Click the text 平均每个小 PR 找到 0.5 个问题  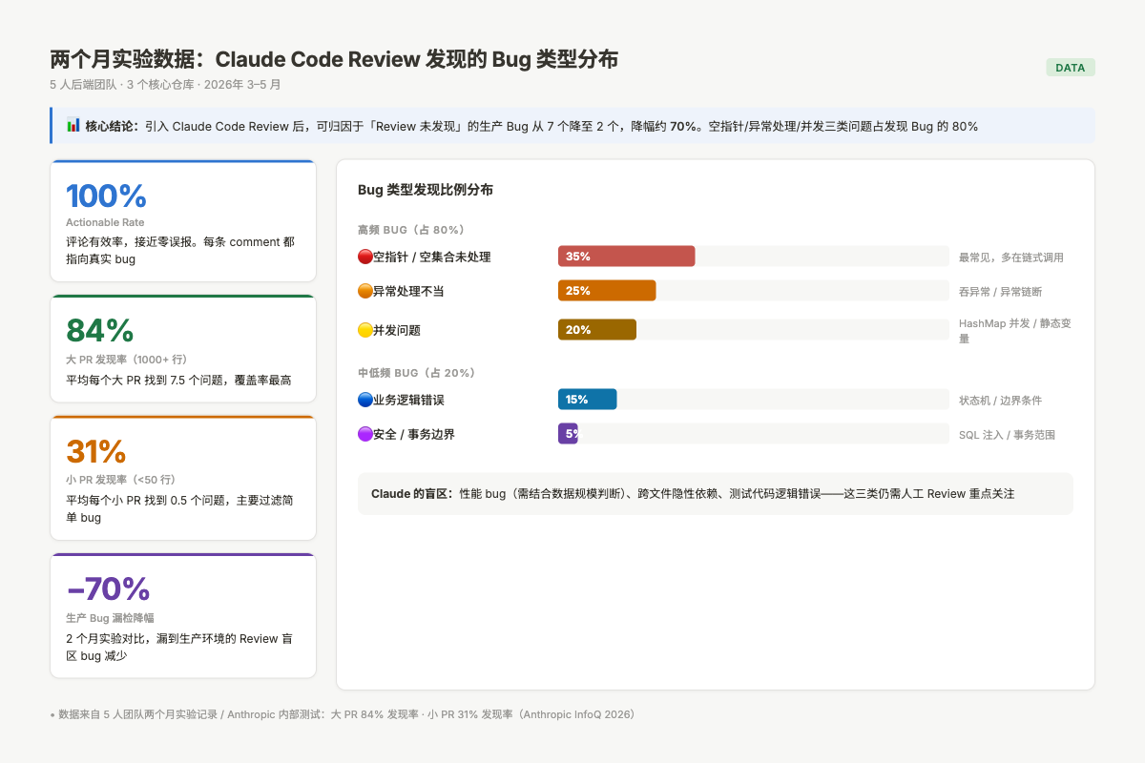(x=180, y=508)
